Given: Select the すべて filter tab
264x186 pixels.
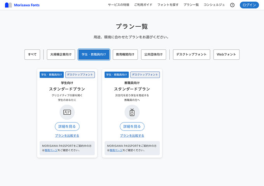Looking at the screenshot, I should pos(32,54).
